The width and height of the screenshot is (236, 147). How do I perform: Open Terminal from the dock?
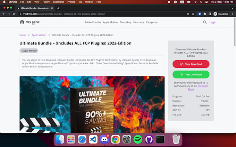pyautogui.click(x=160, y=139)
